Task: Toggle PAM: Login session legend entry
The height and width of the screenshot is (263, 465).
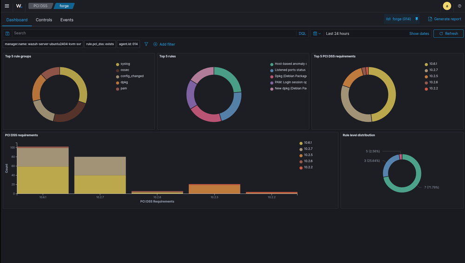Action: coord(289,82)
